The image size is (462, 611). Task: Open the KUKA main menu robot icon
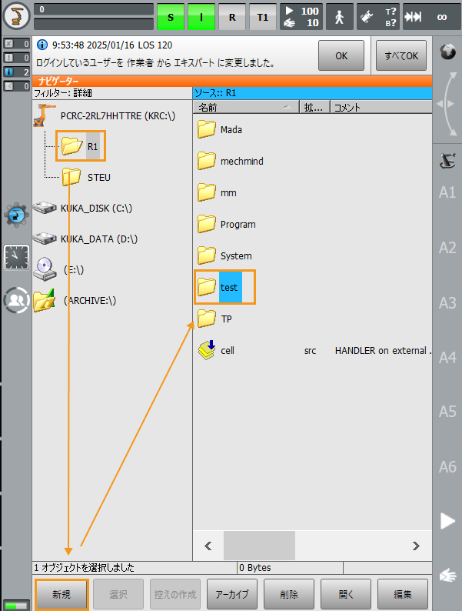click(x=16, y=16)
